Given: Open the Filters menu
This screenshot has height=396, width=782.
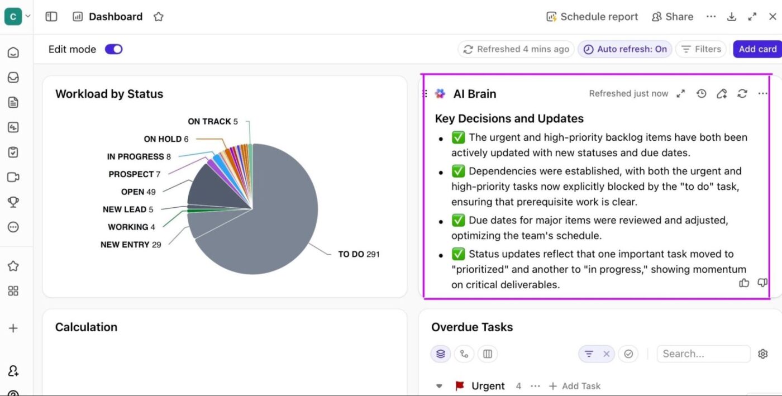Looking at the screenshot, I should (x=700, y=49).
